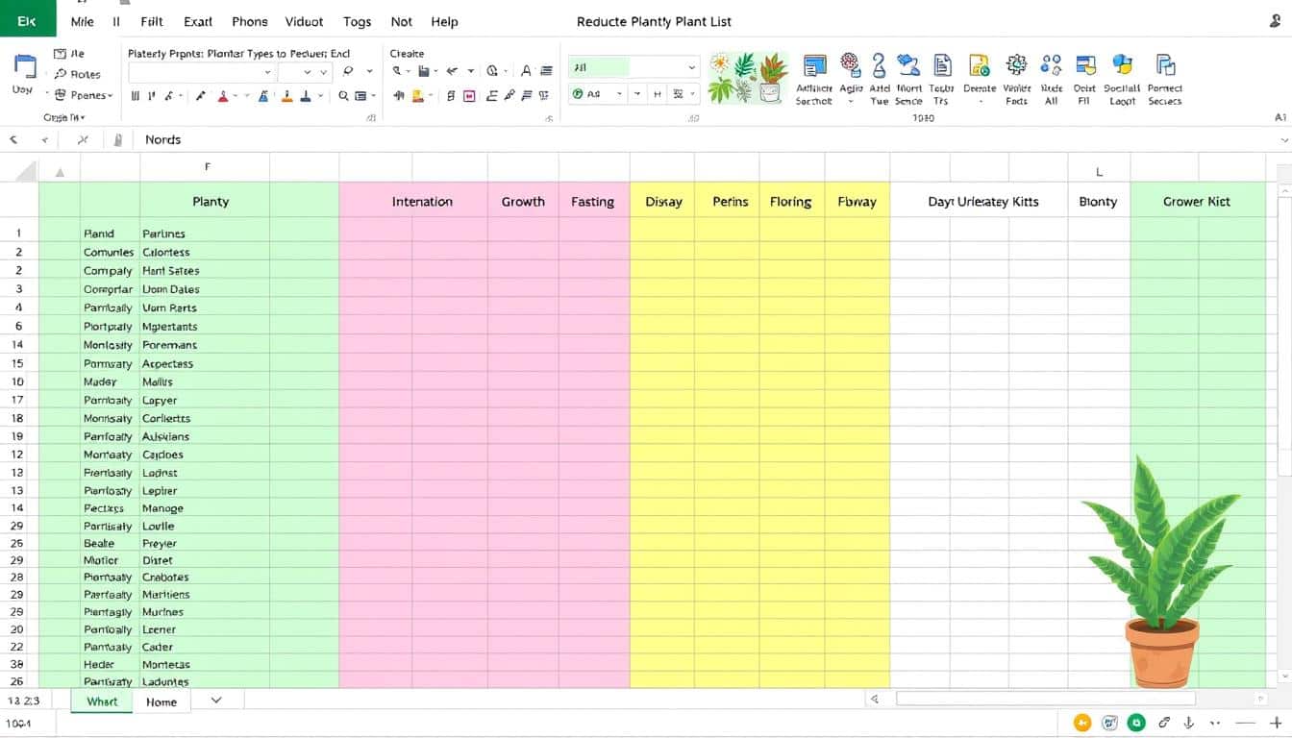This screenshot has width=1292, height=738.
Task: Click the Rotes item in clipboard group
Action: [78, 74]
